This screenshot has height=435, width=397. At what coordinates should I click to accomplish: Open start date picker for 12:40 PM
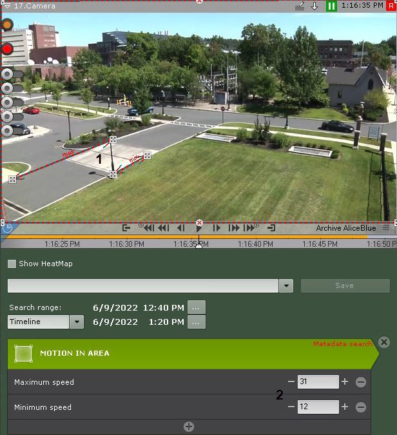(197, 307)
